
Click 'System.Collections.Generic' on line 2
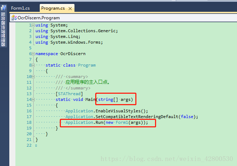click(x=83, y=31)
